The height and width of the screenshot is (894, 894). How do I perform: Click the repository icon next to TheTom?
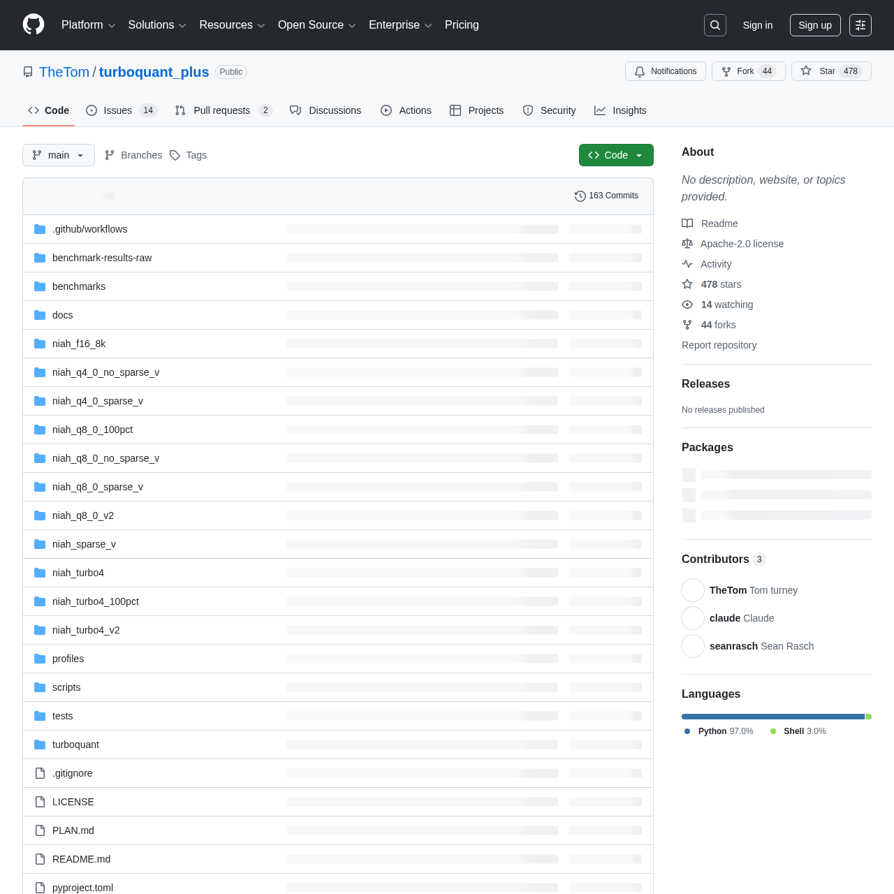pyautogui.click(x=27, y=71)
